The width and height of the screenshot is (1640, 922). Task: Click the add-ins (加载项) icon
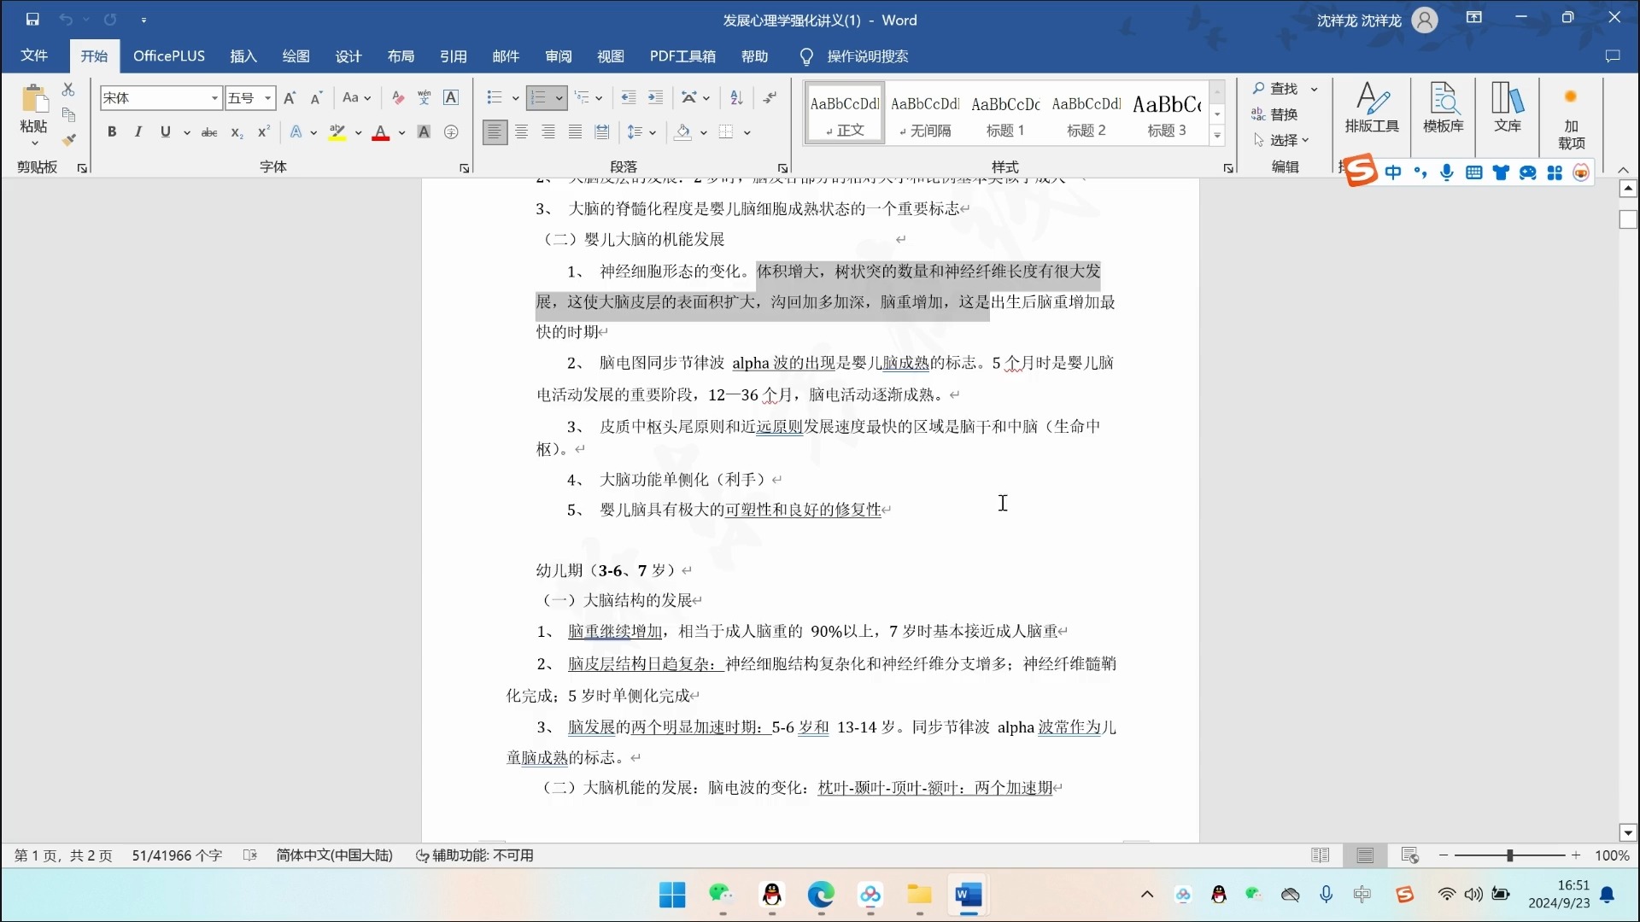tap(1571, 118)
